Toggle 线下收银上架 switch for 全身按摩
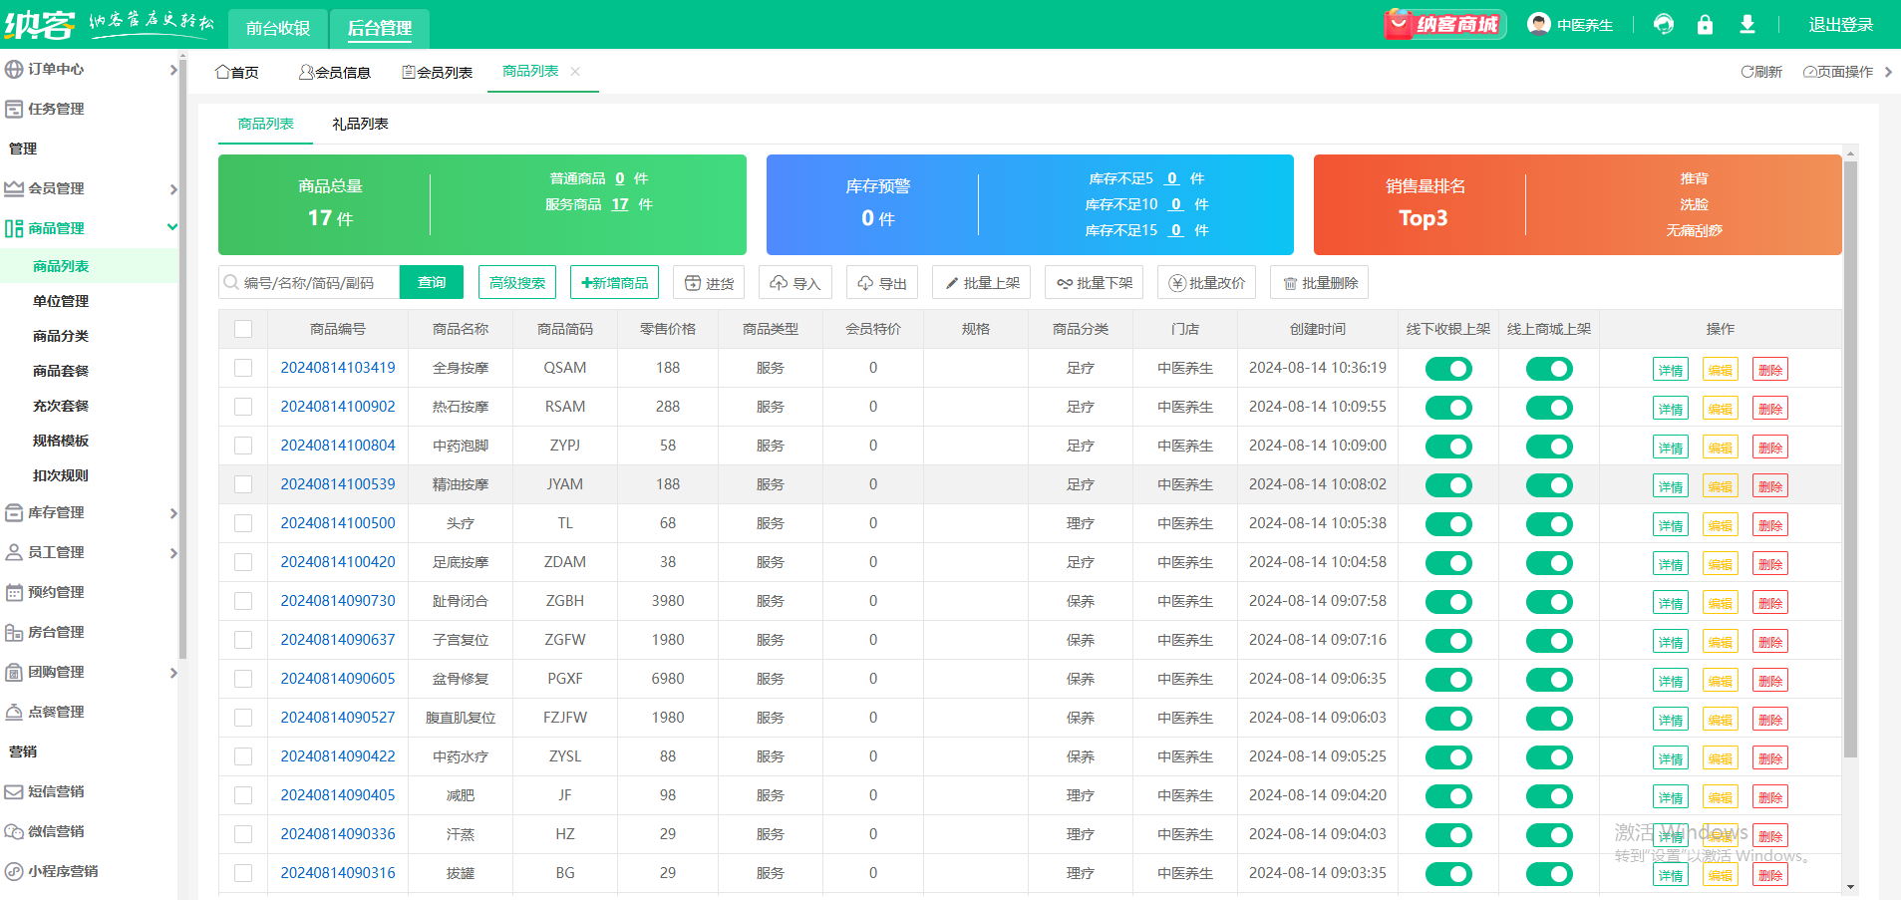This screenshot has height=900, width=1901. (x=1448, y=369)
